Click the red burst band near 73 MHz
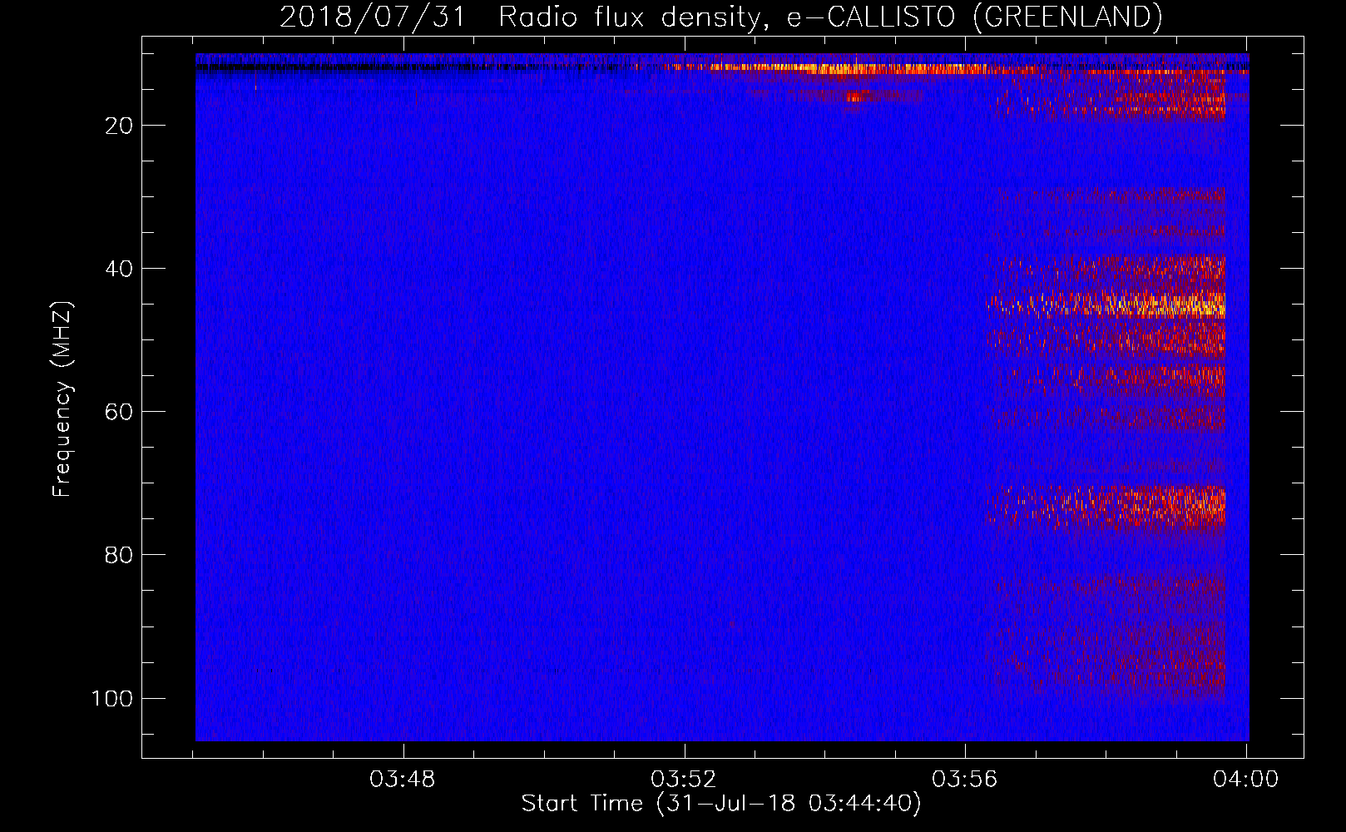Image resolution: width=1346 pixels, height=832 pixels. point(1107,507)
